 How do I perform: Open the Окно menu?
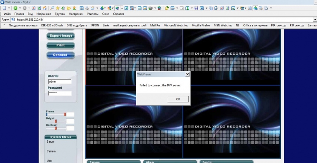[106, 14]
